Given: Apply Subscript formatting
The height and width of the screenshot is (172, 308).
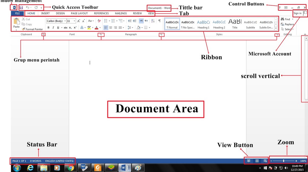Looking at the screenshot, I should 70,28.
